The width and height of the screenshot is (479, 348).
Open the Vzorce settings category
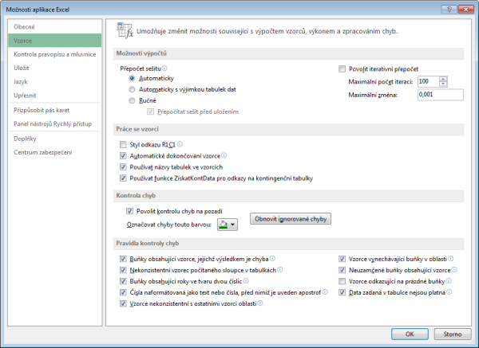pos(54,41)
